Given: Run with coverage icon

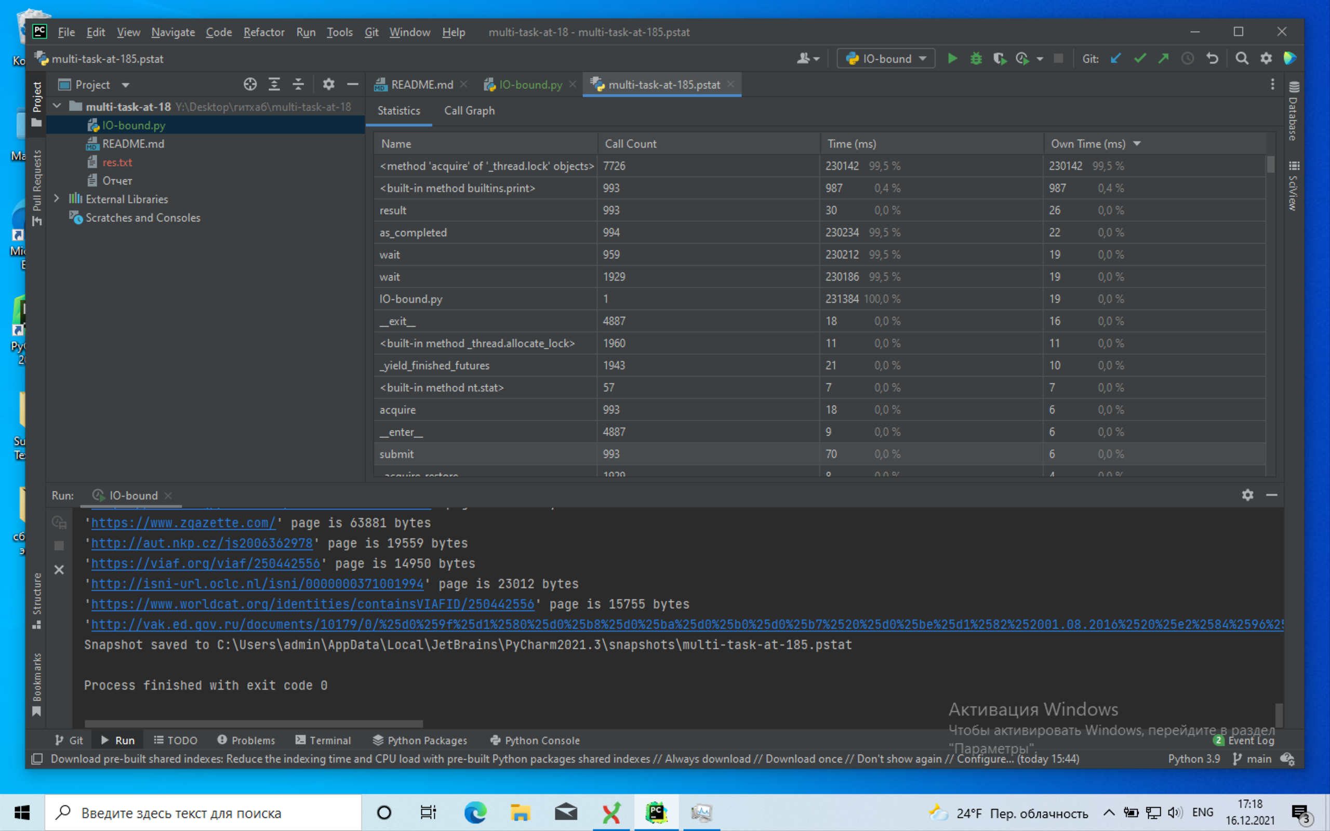Looking at the screenshot, I should [x=999, y=58].
